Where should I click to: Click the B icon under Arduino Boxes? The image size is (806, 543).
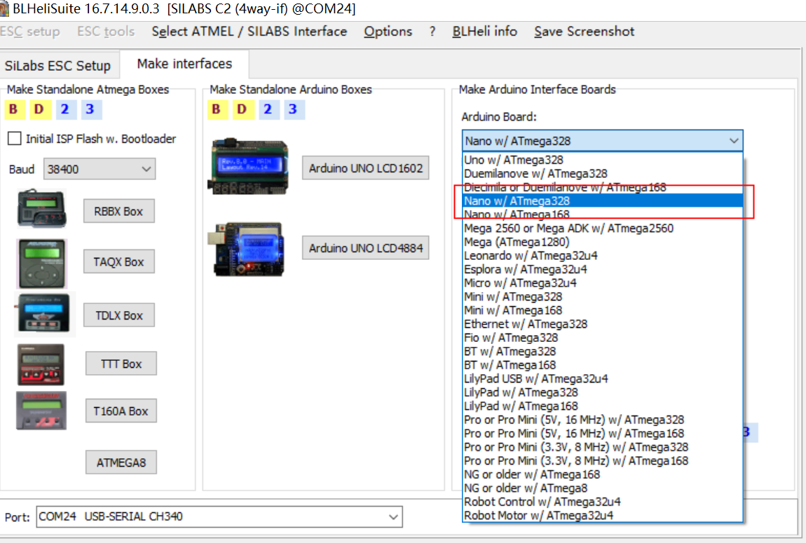click(x=217, y=109)
